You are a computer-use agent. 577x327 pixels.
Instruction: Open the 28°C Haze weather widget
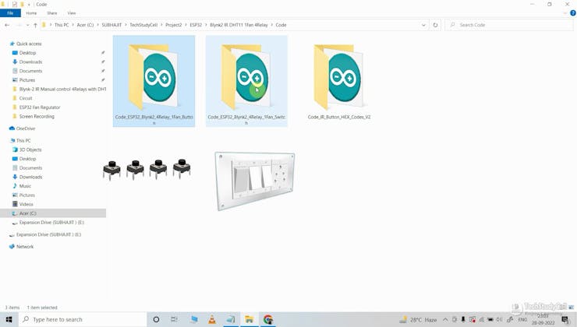(419, 320)
